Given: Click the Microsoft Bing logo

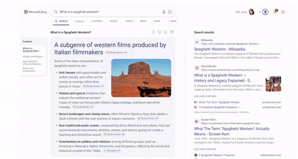Looking at the screenshot, I should [x=35, y=12].
